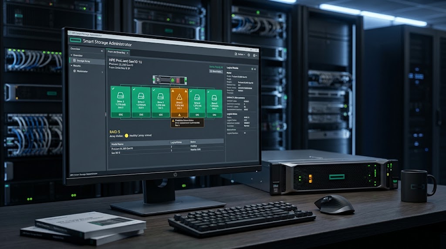Viewport: 446px width, 249px height.
Task: Click the Logical Drives column header
Action: click(176, 142)
